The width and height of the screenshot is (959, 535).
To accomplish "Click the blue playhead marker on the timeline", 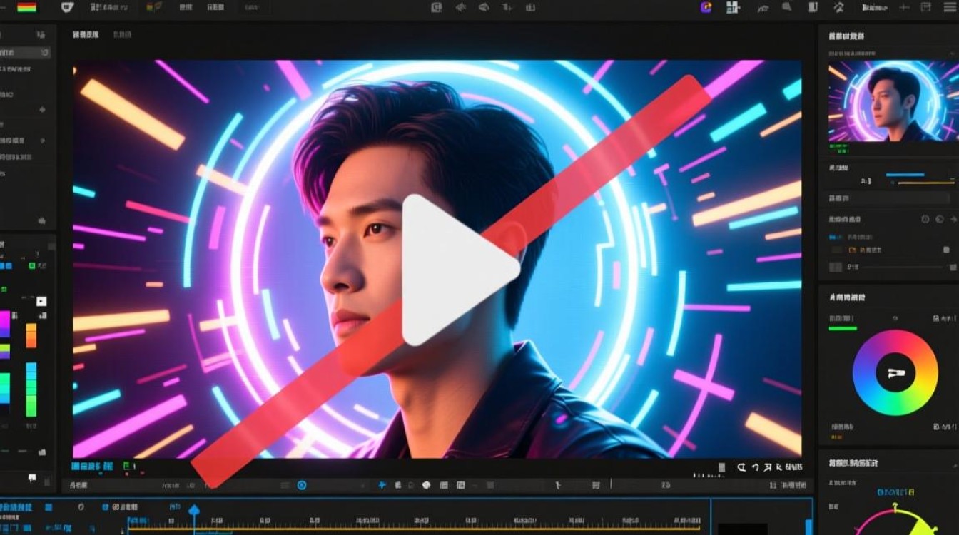I will tap(193, 510).
